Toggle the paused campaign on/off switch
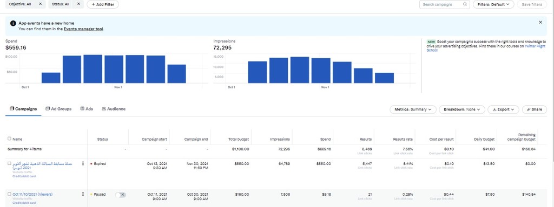This screenshot has height=207, width=554. pos(121,194)
